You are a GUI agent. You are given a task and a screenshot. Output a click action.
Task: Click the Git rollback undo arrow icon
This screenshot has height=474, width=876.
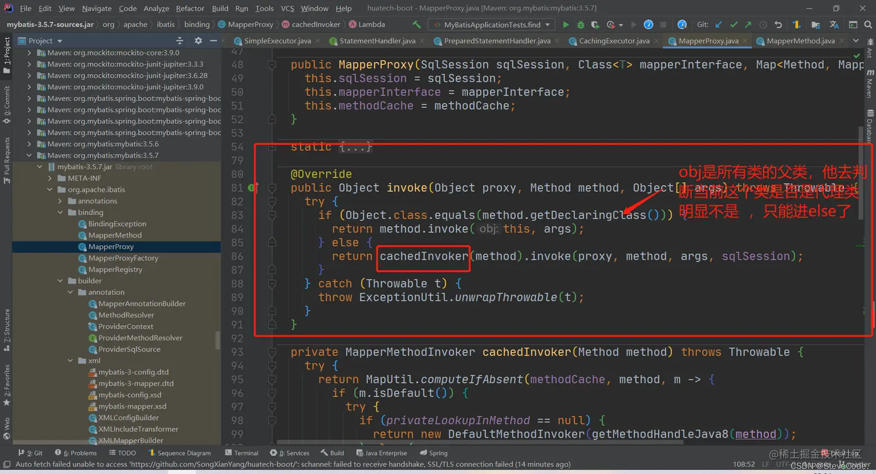[x=778, y=24]
